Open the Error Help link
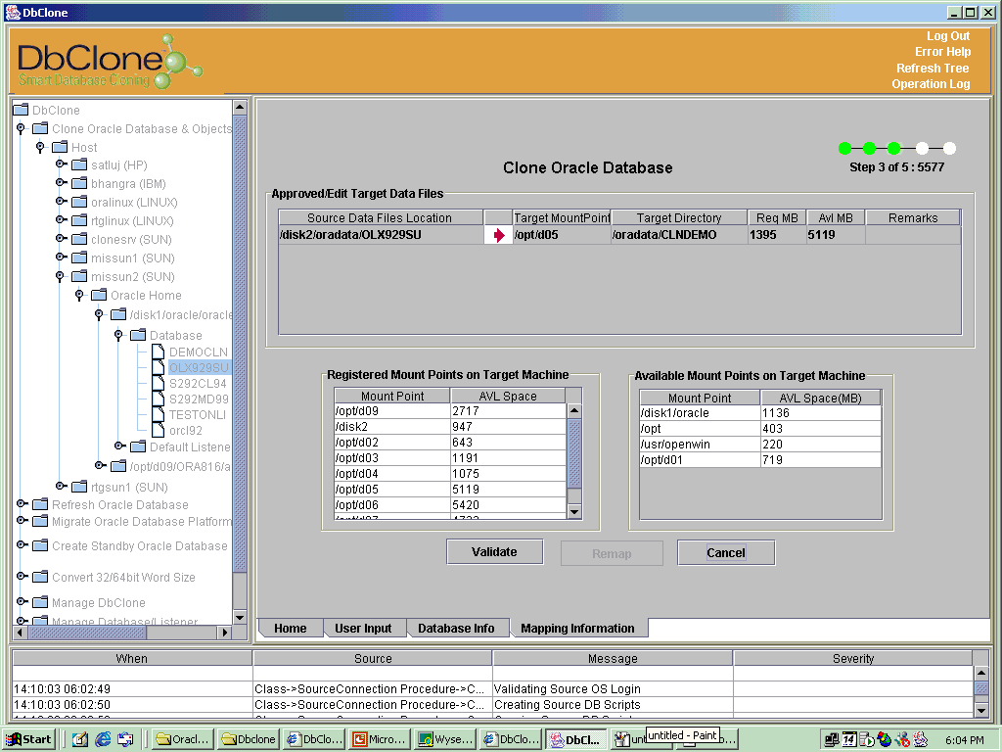Image resolution: width=1002 pixels, height=752 pixels. tap(942, 52)
